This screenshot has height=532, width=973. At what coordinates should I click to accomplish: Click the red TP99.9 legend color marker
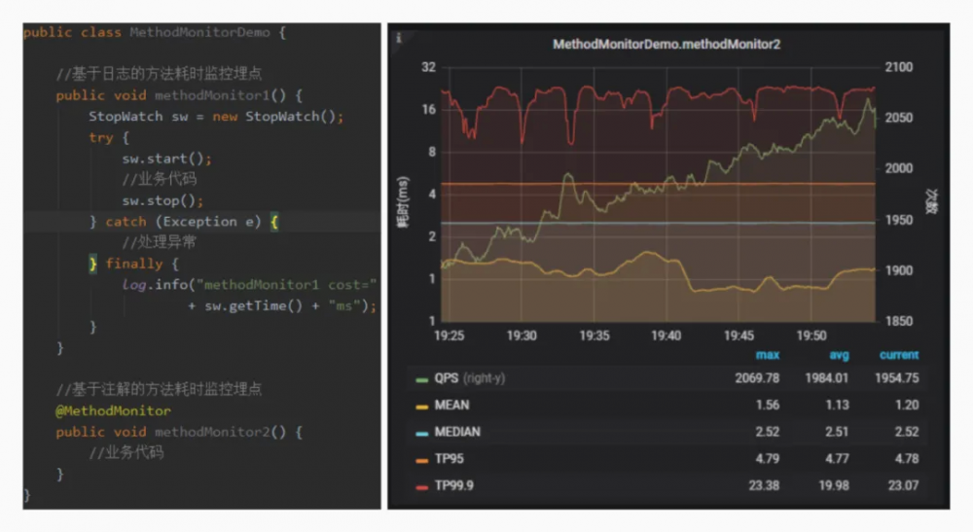421,485
